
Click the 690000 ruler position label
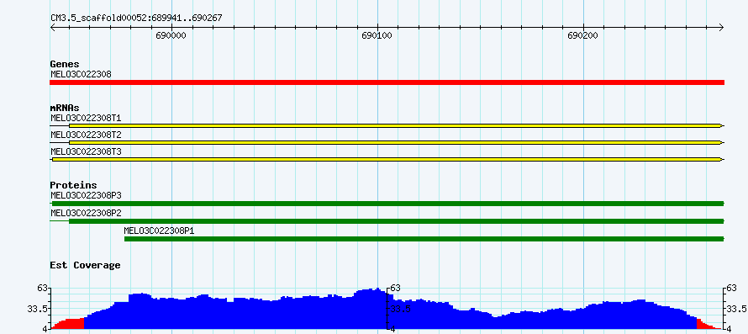pos(171,36)
